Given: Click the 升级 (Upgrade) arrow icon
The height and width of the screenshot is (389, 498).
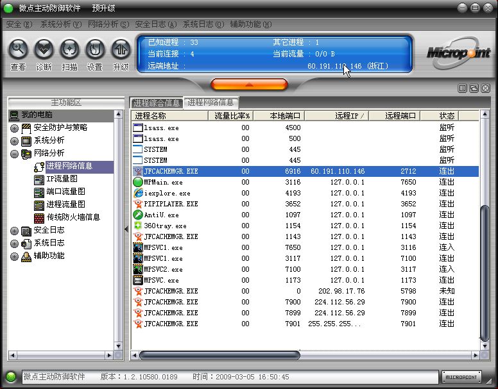Looking at the screenshot, I should coord(121,49).
